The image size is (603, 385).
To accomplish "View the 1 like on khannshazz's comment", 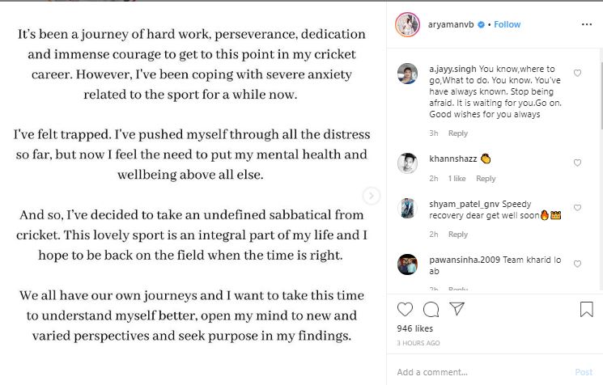I will pyautogui.click(x=457, y=179).
